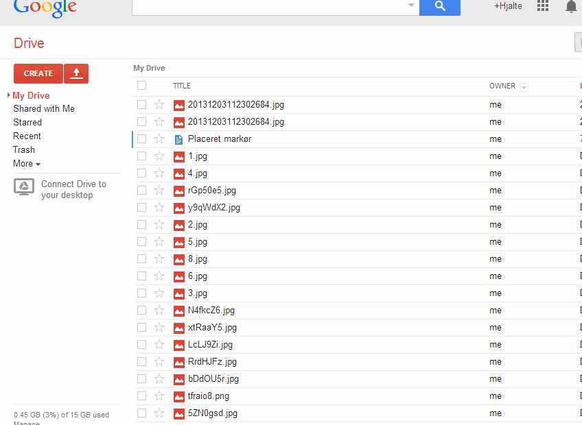The height and width of the screenshot is (425, 582).
Task: Switch to Shared with Me
Action: click(x=43, y=108)
